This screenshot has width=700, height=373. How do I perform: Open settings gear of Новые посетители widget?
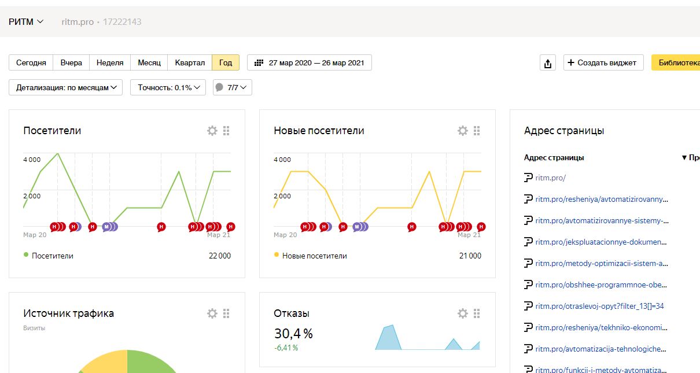(463, 131)
